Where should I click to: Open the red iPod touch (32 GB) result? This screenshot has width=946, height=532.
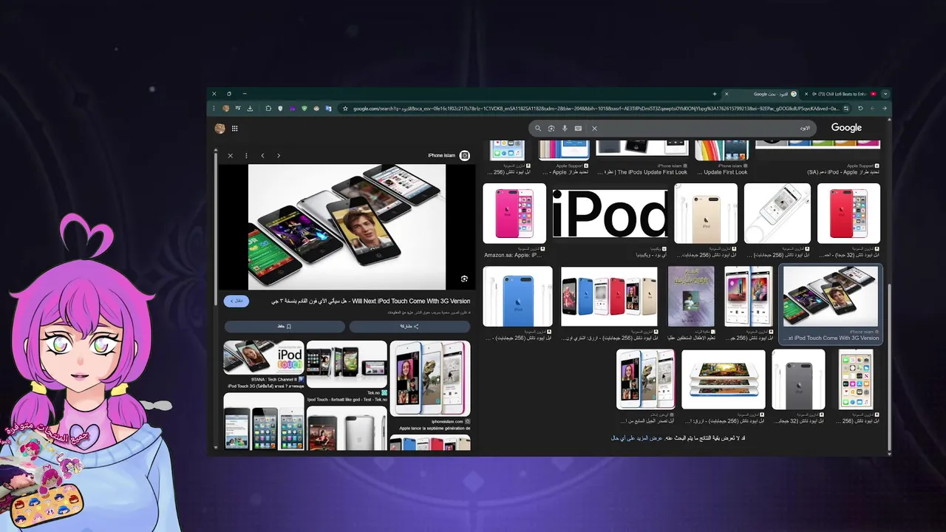point(848,214)
